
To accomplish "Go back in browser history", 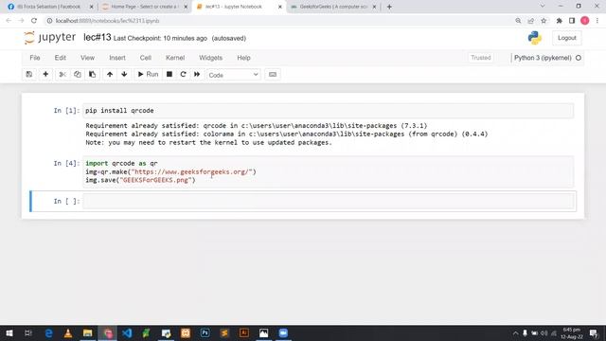I will point(9,21).
